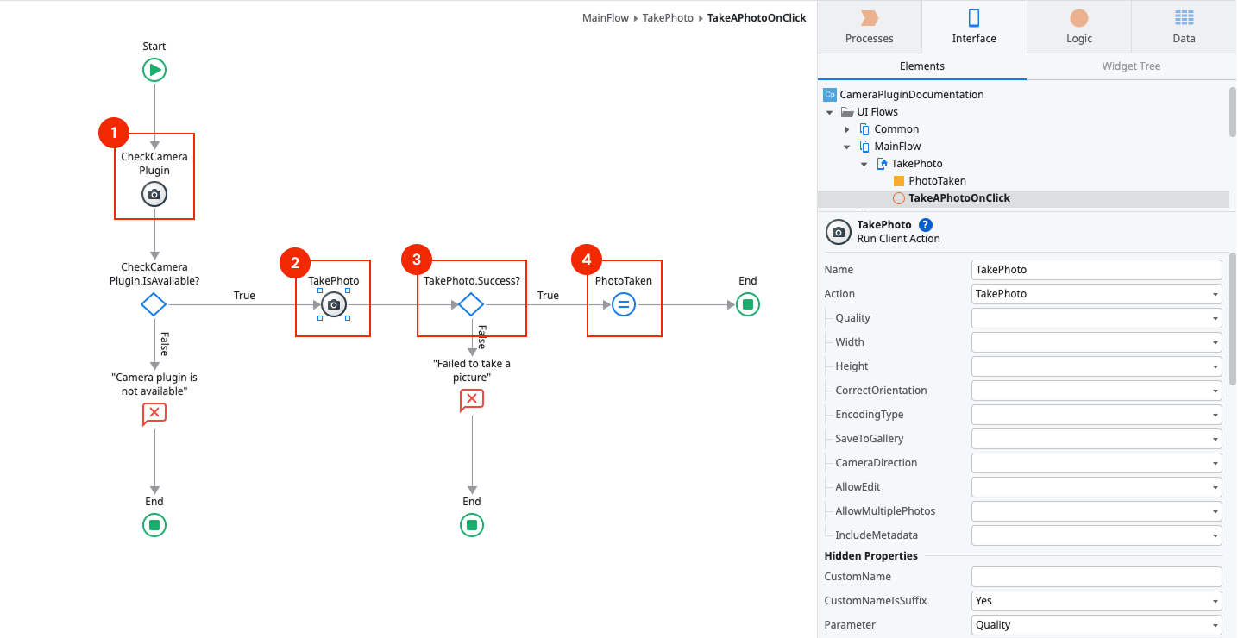The width and height of the screenshot is (1238, 638).
Task: Go to TakePhoto in the breadcrumb
Action: (x=668, y=17)
